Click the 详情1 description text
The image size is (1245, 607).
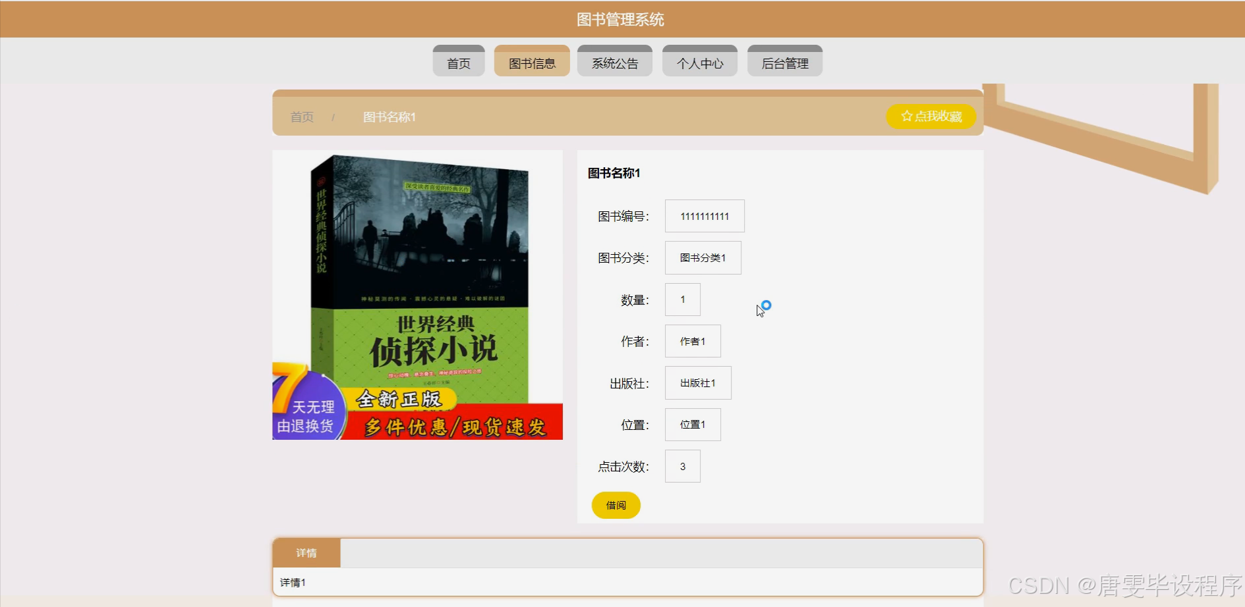pyautogui.click(x=293, y=583)
